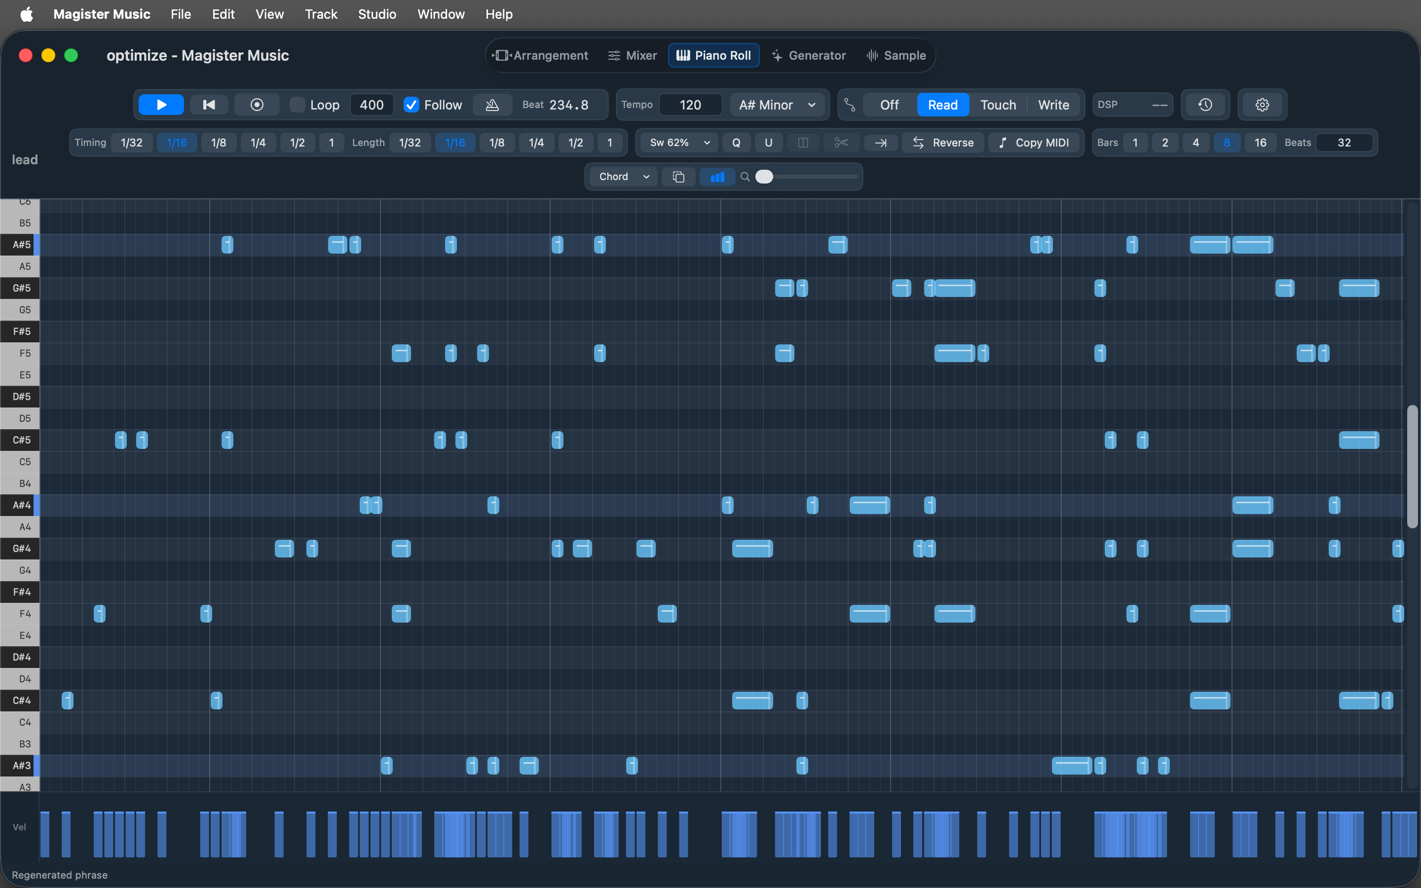Click the U button
Image resolution: width=1421 pixels, height=888 pixels.
pyautogui.click(x=768, y=143)
